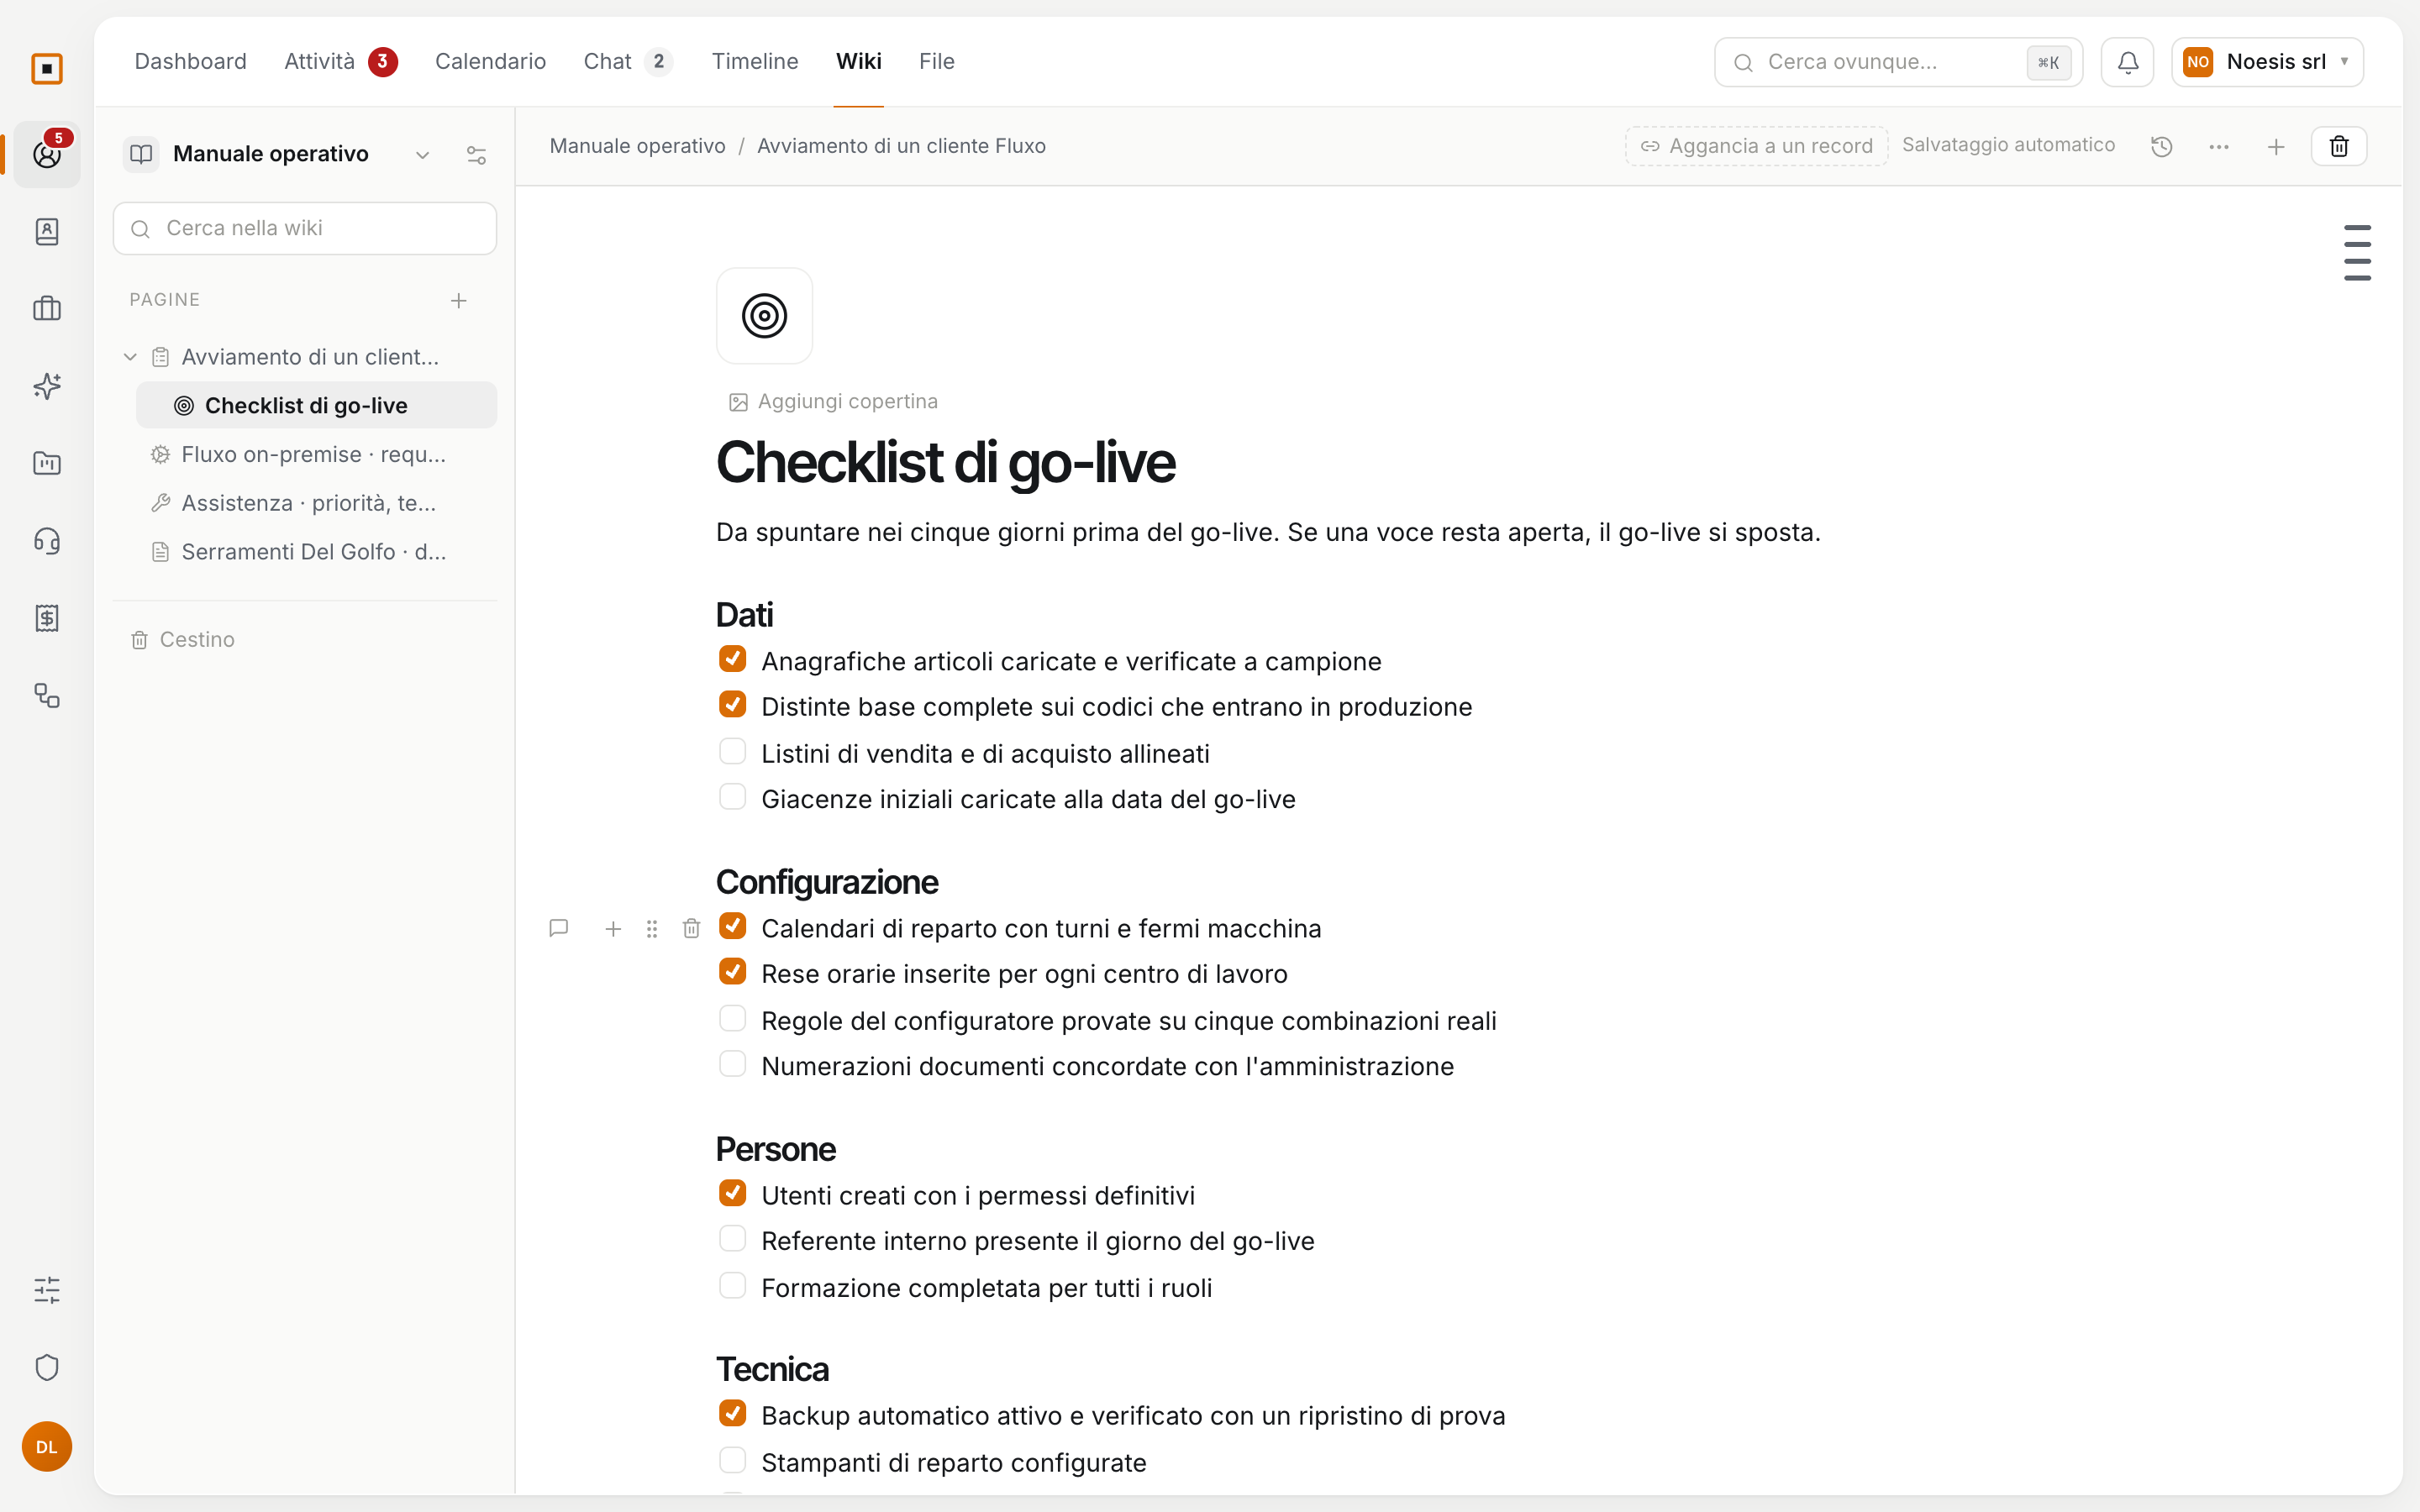Open Noesis srl workspace dropdown

[2267, 62]
